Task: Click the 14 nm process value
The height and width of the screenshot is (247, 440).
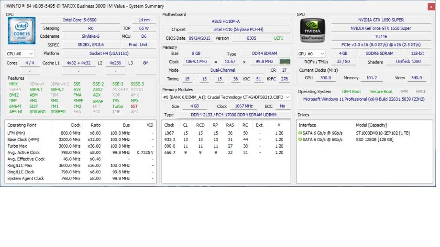Action: click(x=144, y=20)
